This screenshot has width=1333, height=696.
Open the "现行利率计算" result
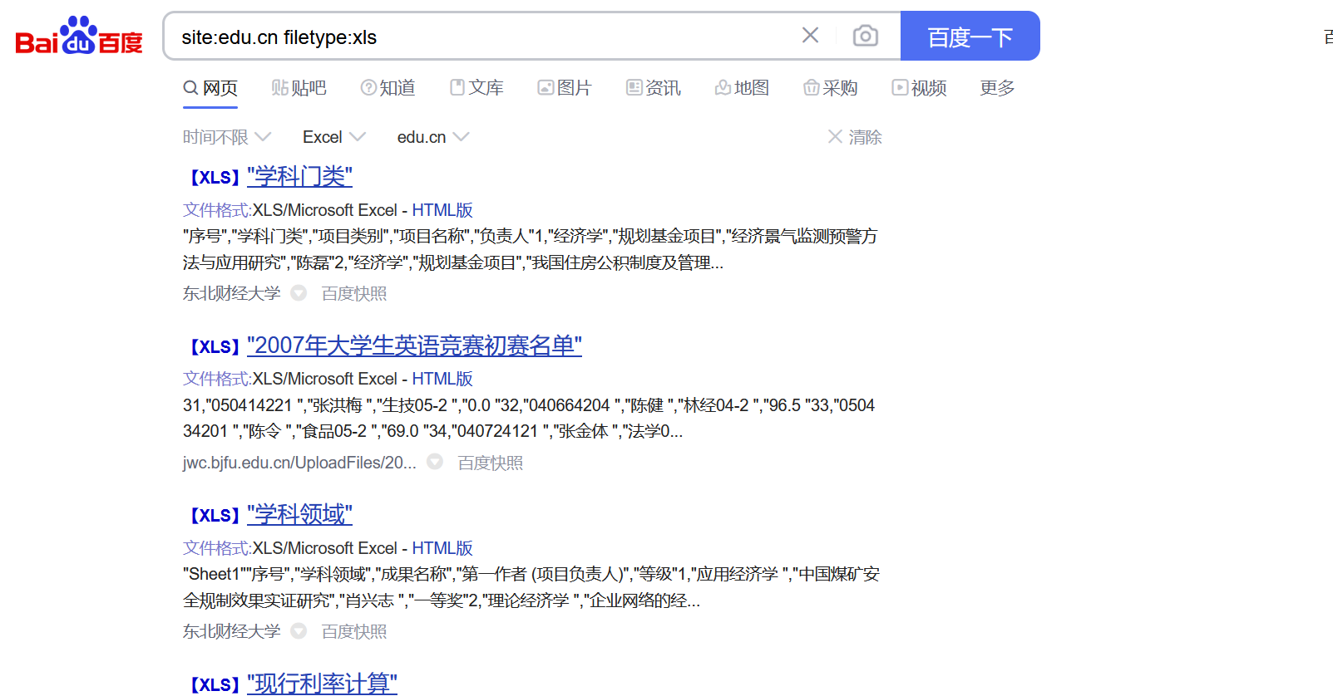click(322, 684)
